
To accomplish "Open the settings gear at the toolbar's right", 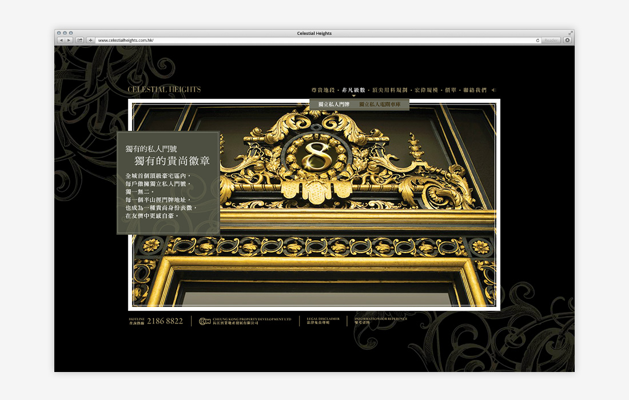I will 567,40.
